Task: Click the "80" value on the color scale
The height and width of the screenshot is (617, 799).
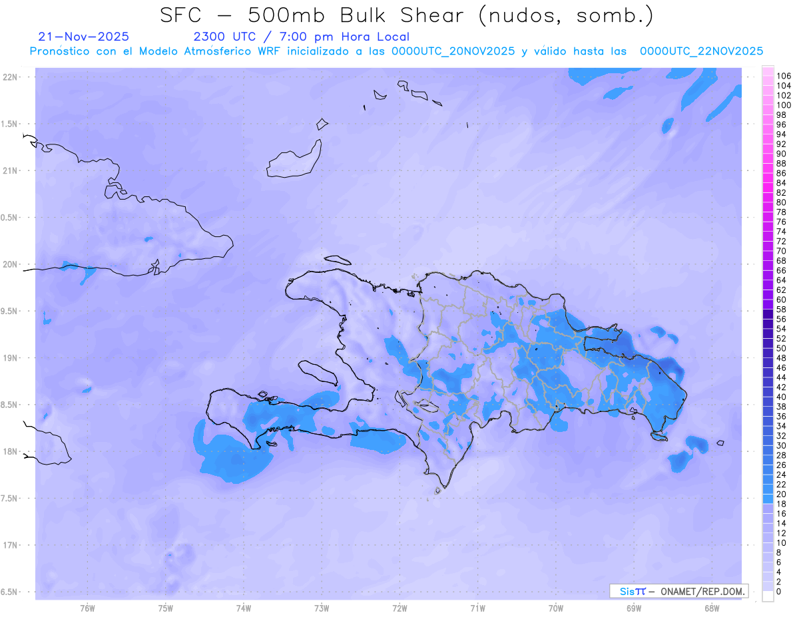Action: (x=780, y=202)
